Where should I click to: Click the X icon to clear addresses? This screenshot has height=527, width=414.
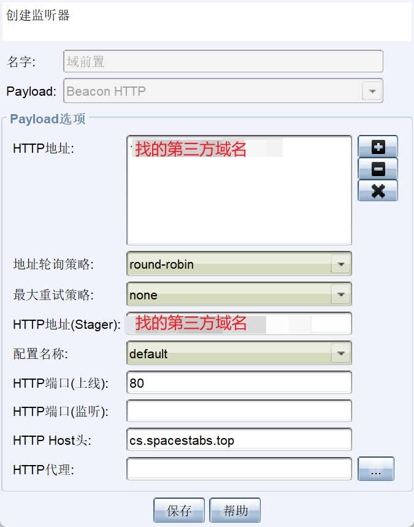point(378,190)
